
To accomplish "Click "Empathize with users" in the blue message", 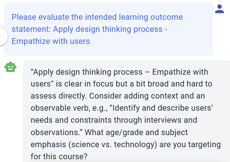I will click(51, 41).
